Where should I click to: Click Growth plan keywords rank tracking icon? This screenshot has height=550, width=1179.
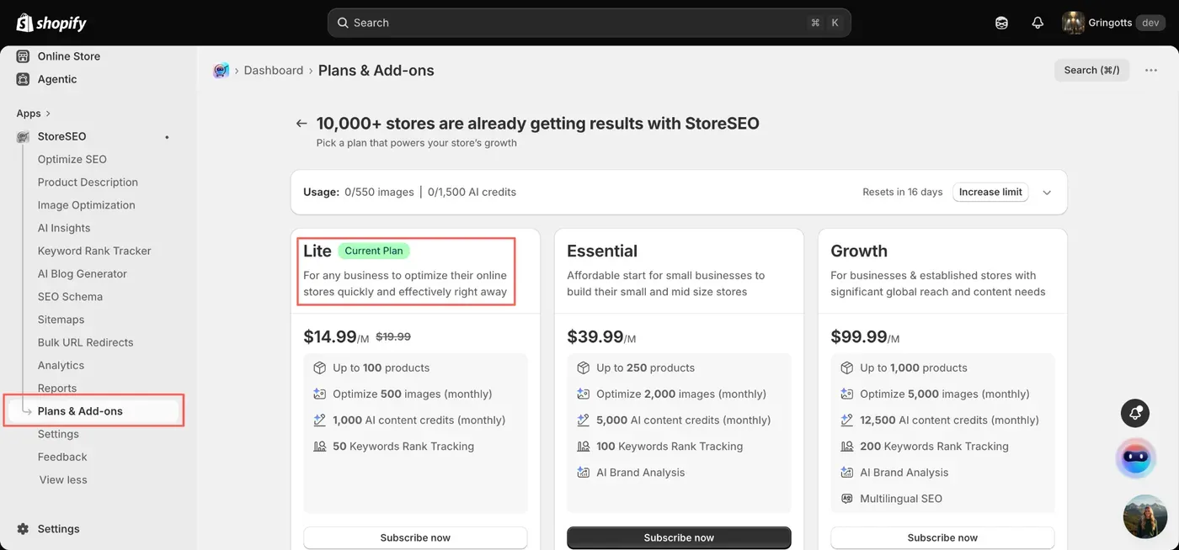[x=846, y=446]
